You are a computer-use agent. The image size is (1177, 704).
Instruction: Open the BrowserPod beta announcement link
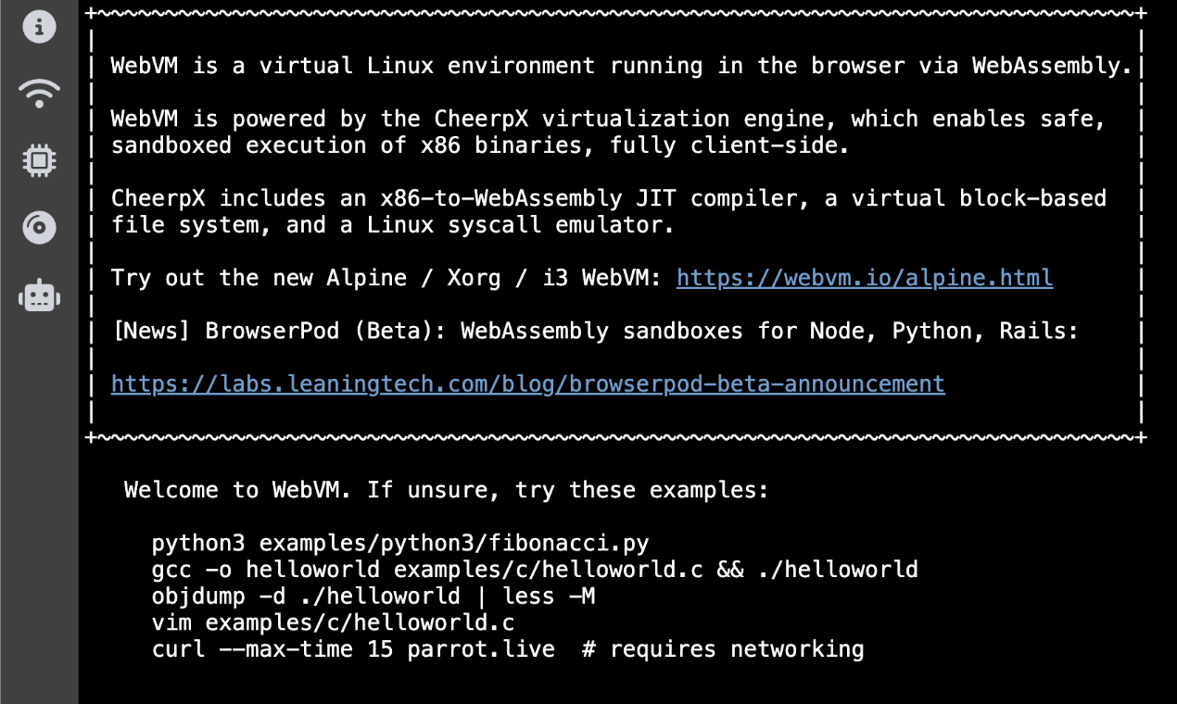coord(527,383)
